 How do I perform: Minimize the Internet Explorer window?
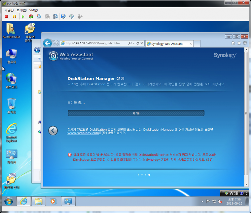(229, 37)
